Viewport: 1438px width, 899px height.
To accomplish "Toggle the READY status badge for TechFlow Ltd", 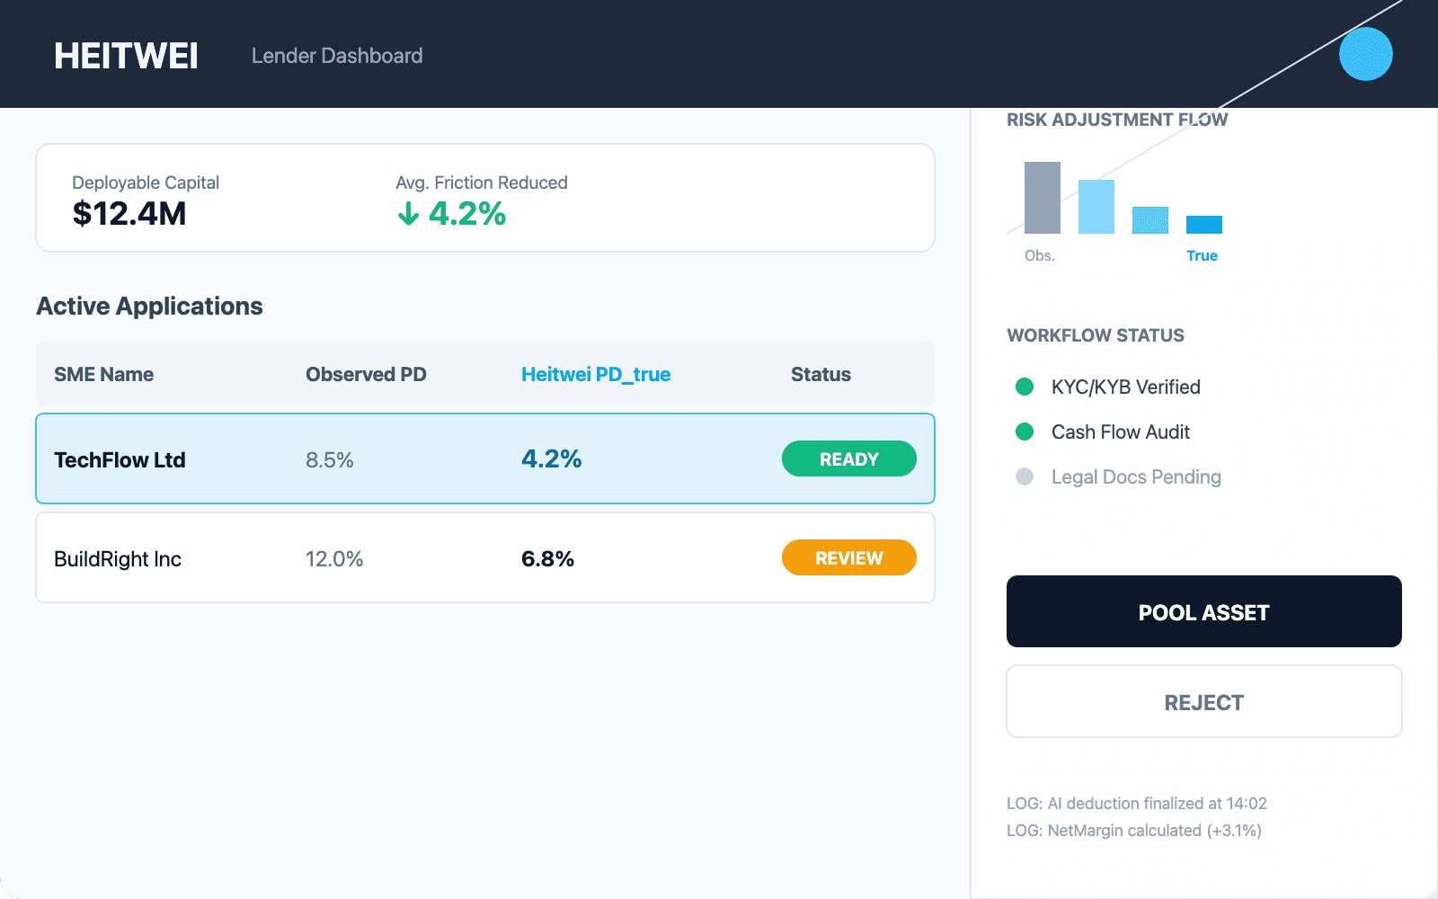I will pyautogui.click(x=848, y=458).
